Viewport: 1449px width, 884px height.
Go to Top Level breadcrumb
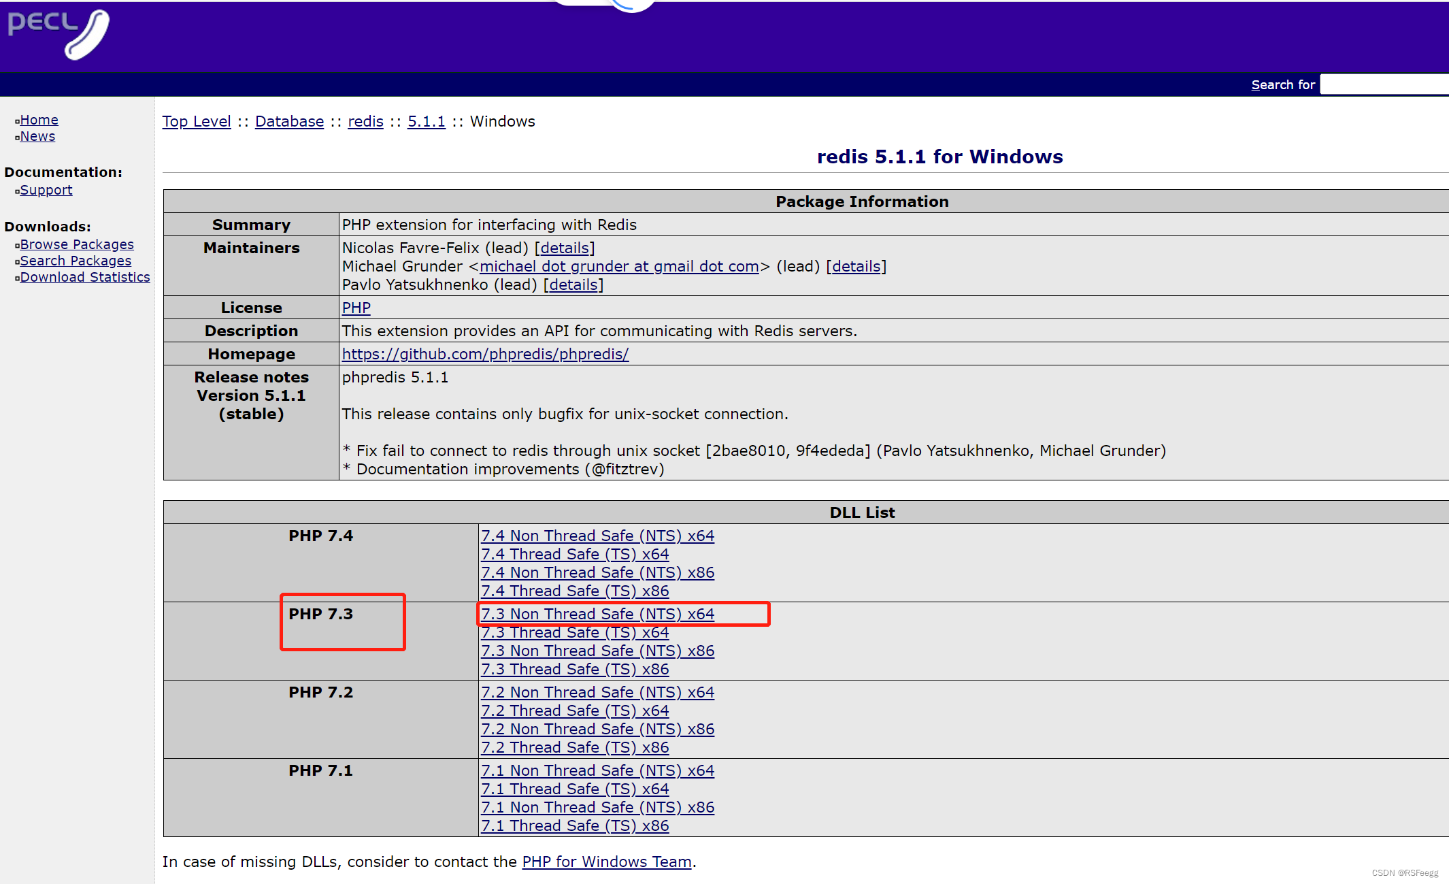point(197,121)
